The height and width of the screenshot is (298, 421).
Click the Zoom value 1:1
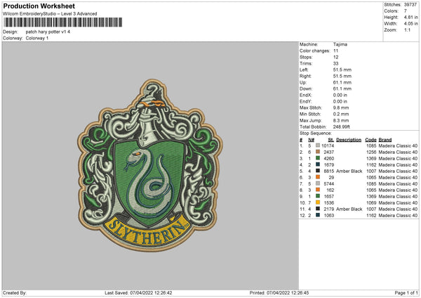pyautogui.click(x=407, y=30)
